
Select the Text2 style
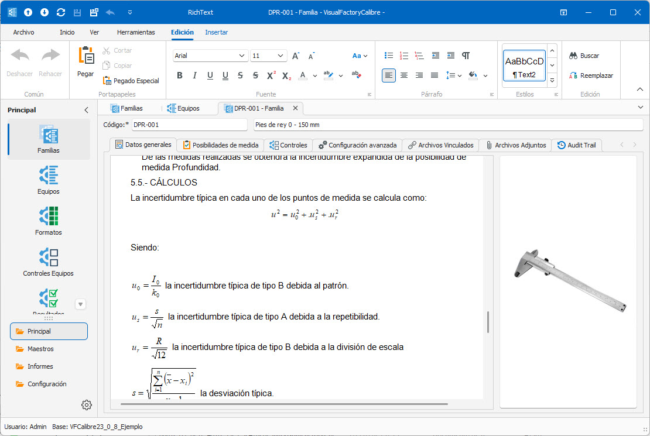pos(525,66)
